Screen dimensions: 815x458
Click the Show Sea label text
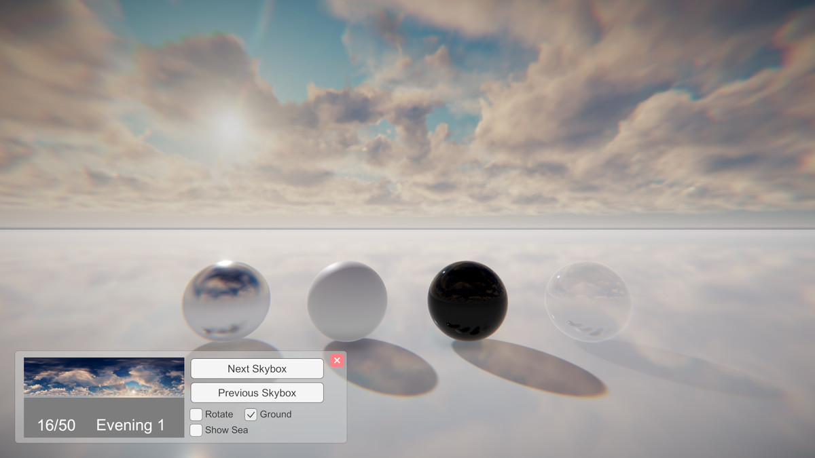point(227,430)
